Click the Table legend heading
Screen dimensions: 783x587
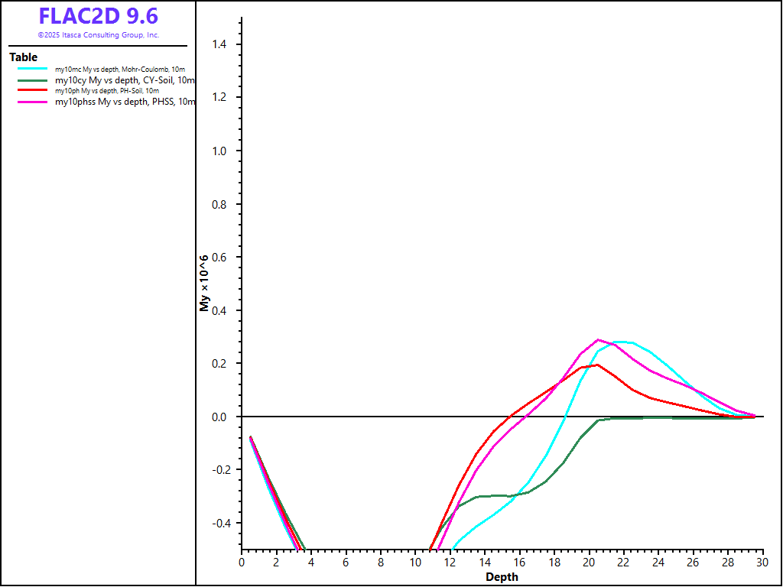pos(23,57)
